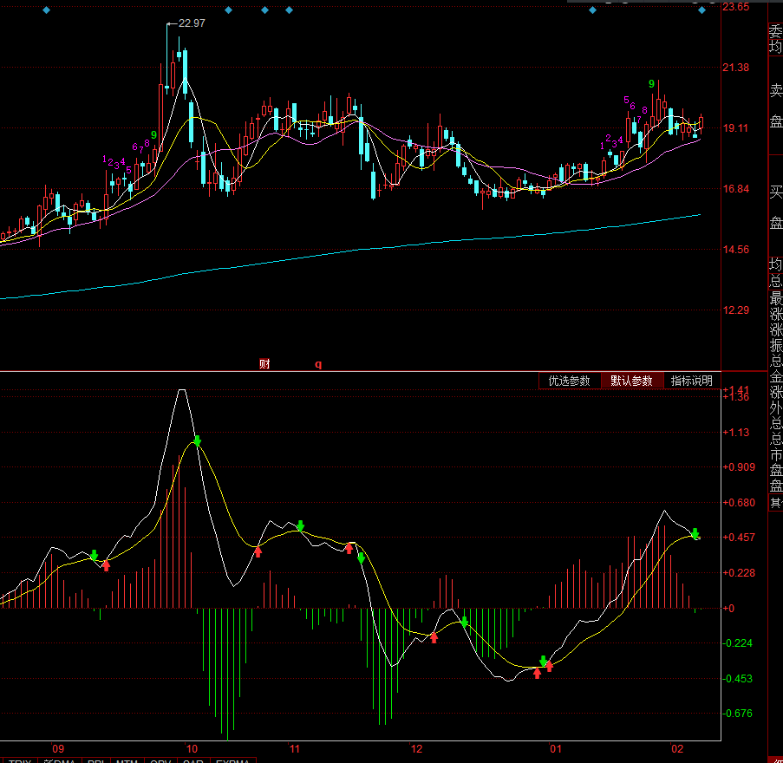The width and height of the screenshot is (783, 763).
Task: Click the 09 date label on the time axis
Action: [58, 748]
